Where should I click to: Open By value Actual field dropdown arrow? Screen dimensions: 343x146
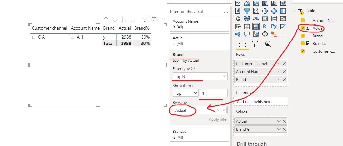218,110
